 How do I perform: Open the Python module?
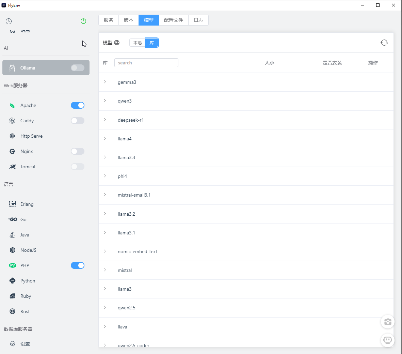click(x=46, y=281)
